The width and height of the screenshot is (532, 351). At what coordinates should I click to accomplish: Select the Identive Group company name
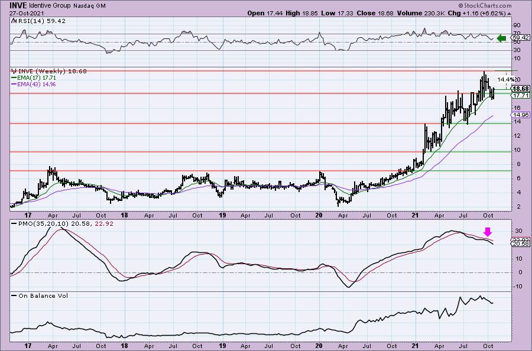coord(50,6)
